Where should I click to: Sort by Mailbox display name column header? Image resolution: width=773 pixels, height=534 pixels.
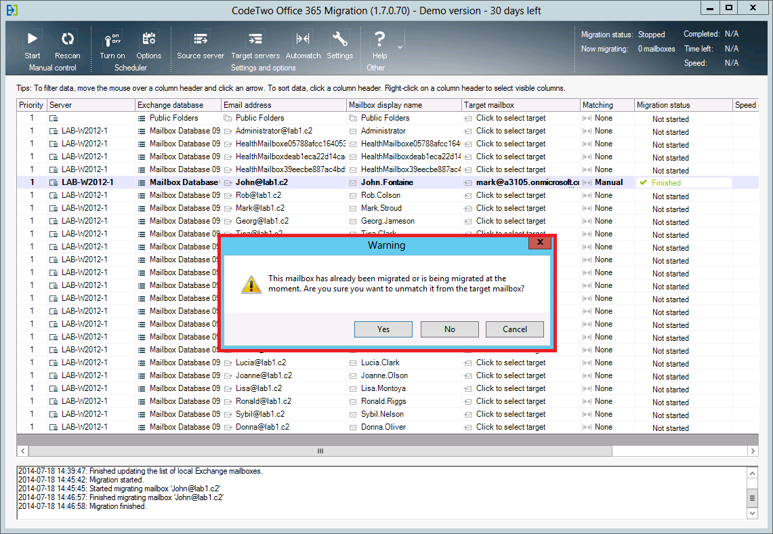404,105
